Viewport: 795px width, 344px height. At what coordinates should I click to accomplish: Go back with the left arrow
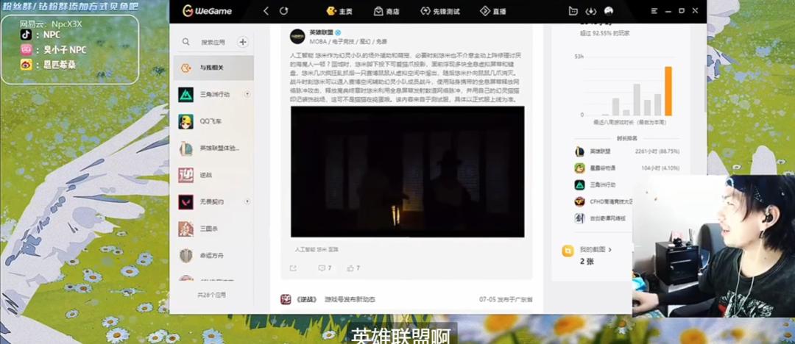coord(266,10)
